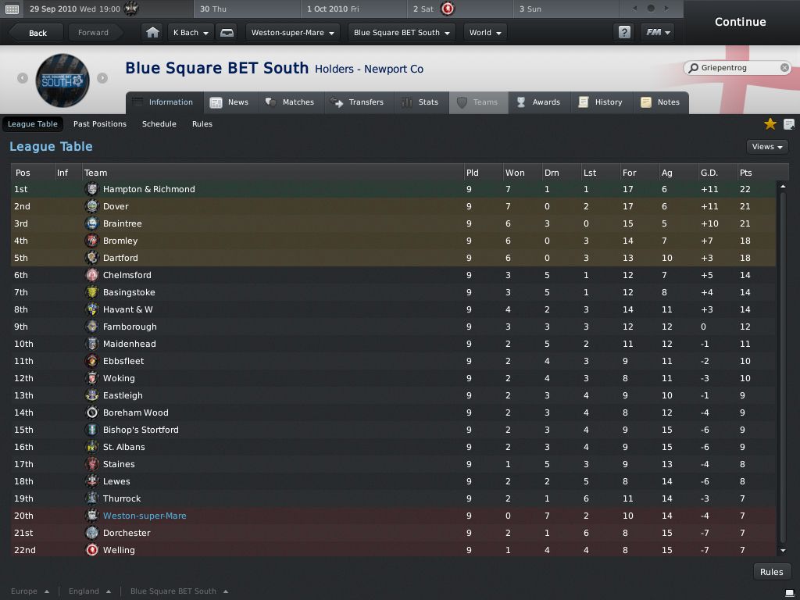Screen dimensions: 800x600
Task: Click the Continue button
Action: pyautogui.click(x=741, y=22)
